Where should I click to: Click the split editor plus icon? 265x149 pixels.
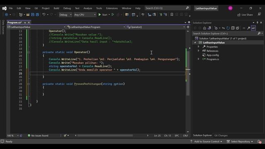click(188, 27)
